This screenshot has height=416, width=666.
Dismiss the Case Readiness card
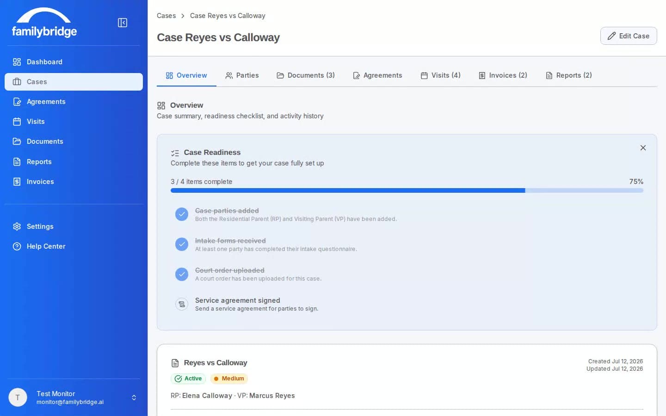click(643, 148)
